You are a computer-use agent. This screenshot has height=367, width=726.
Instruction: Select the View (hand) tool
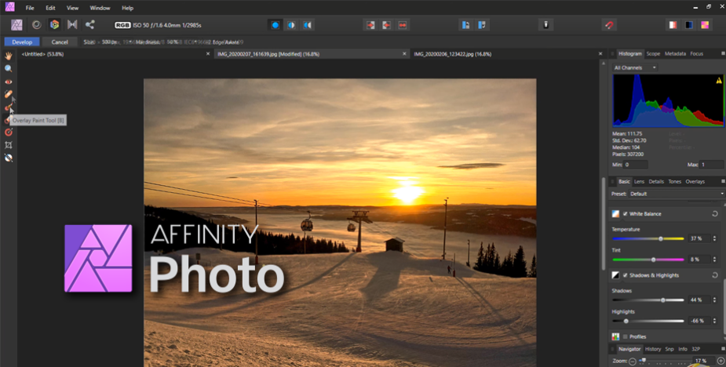coord(9,56)
